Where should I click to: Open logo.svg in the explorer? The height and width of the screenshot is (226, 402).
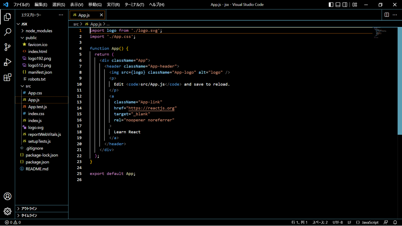point(42,128)
